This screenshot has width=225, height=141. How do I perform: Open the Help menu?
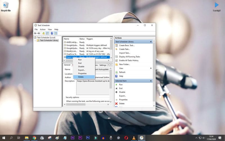(56, 29)
